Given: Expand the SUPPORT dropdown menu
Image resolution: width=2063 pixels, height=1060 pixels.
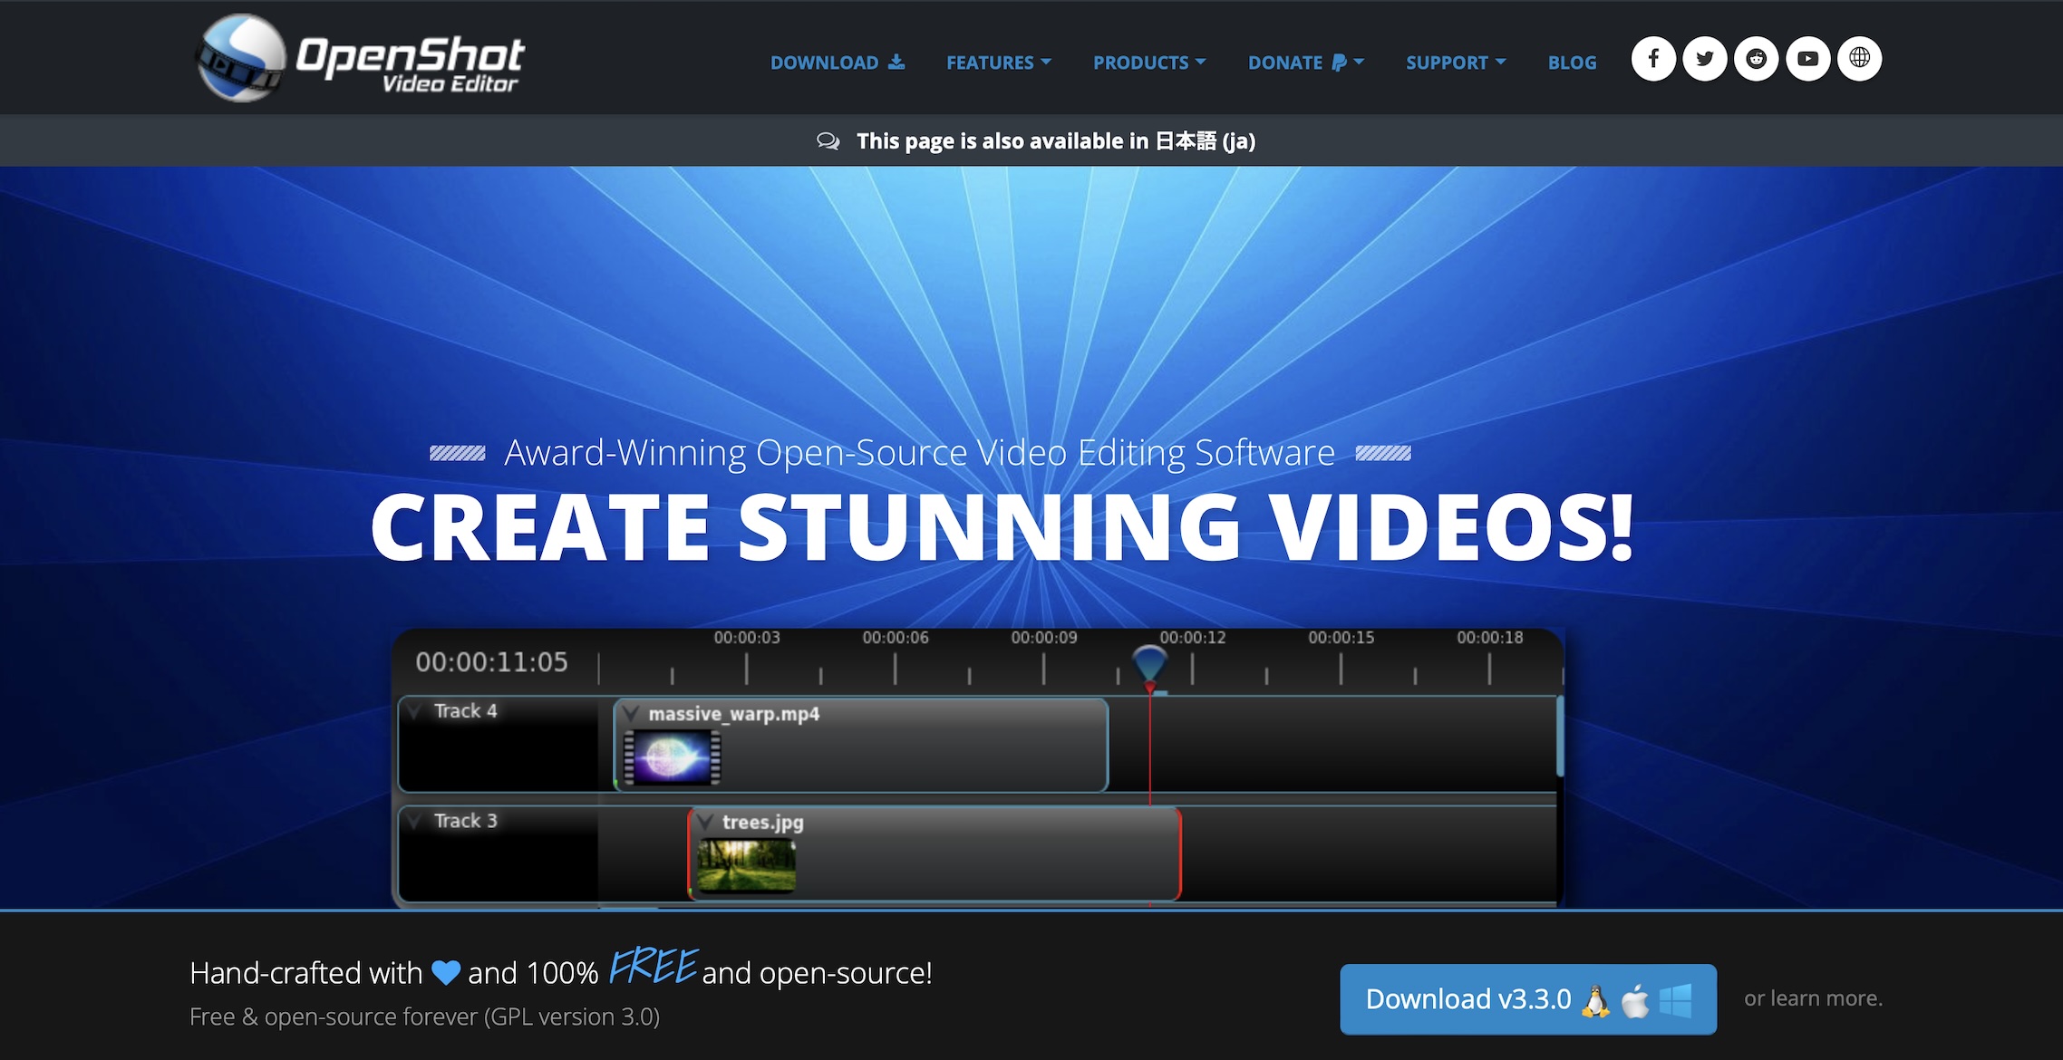Looking at the screenshot, I should point(1456,63).
